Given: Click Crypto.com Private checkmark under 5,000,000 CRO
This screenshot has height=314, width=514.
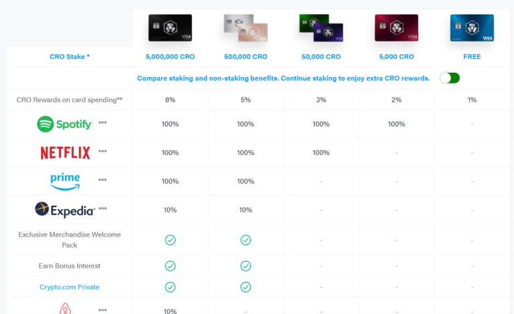Looking at the screenshot, I should 170,287.
